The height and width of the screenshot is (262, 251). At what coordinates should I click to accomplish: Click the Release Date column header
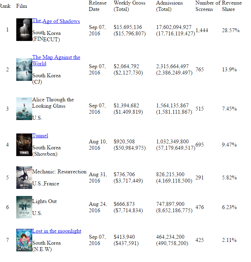[x=97, y=6]
